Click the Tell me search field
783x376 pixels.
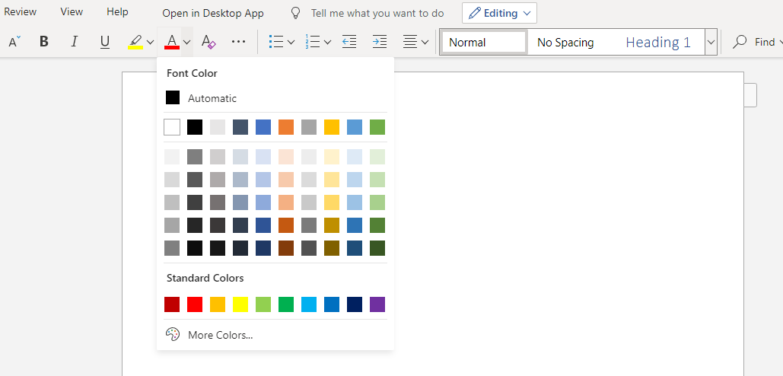377,14
